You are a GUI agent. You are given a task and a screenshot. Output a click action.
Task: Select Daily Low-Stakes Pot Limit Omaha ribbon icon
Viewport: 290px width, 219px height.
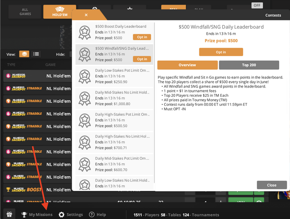click(x=85, y=77)
